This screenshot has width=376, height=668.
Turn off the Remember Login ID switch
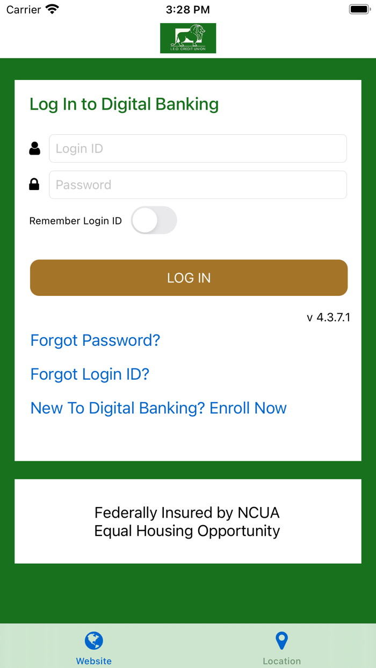pyautogui.click(x=154, y=220)
